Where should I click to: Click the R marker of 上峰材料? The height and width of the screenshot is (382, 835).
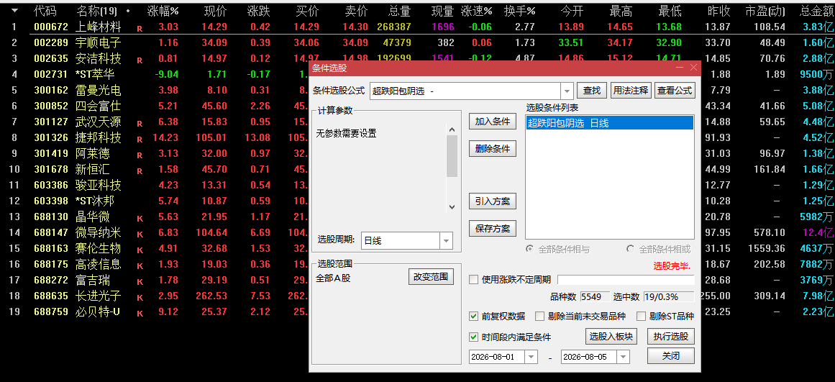pyautogui.click(x=140, y=29)
